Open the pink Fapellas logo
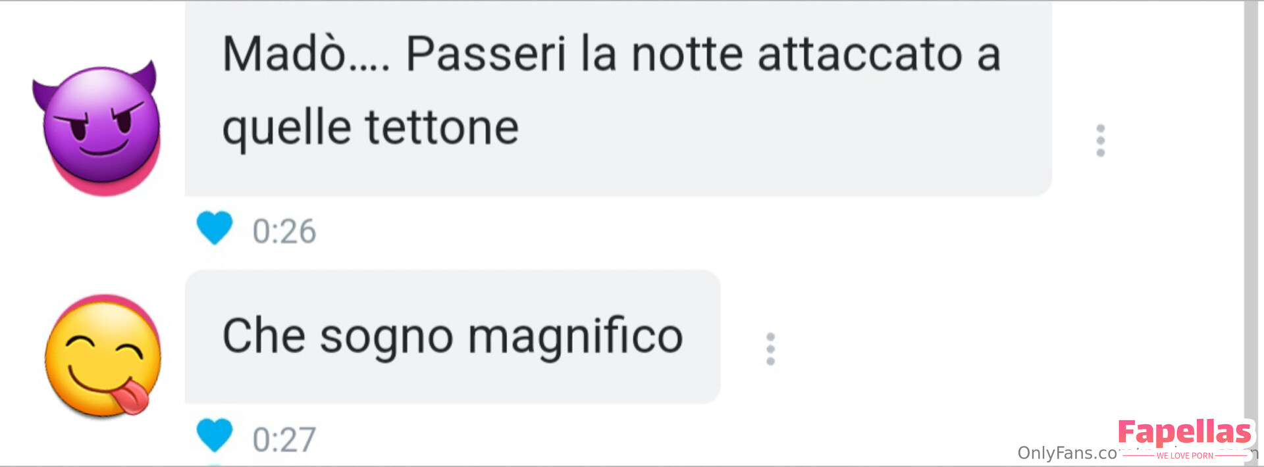This screenshot has width=1264, height=467. (1184, 432)
